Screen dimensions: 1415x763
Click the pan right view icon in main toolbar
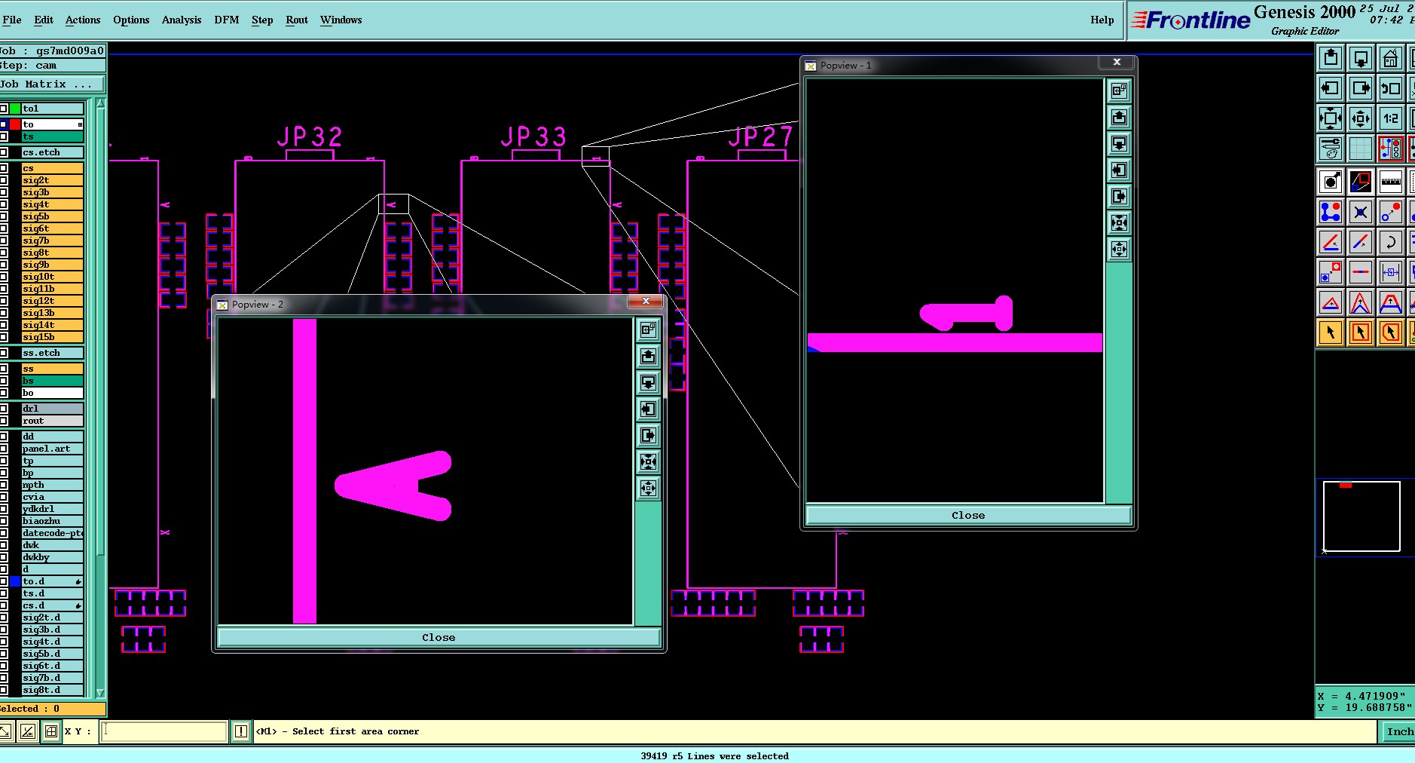(x=1361, y=88)
